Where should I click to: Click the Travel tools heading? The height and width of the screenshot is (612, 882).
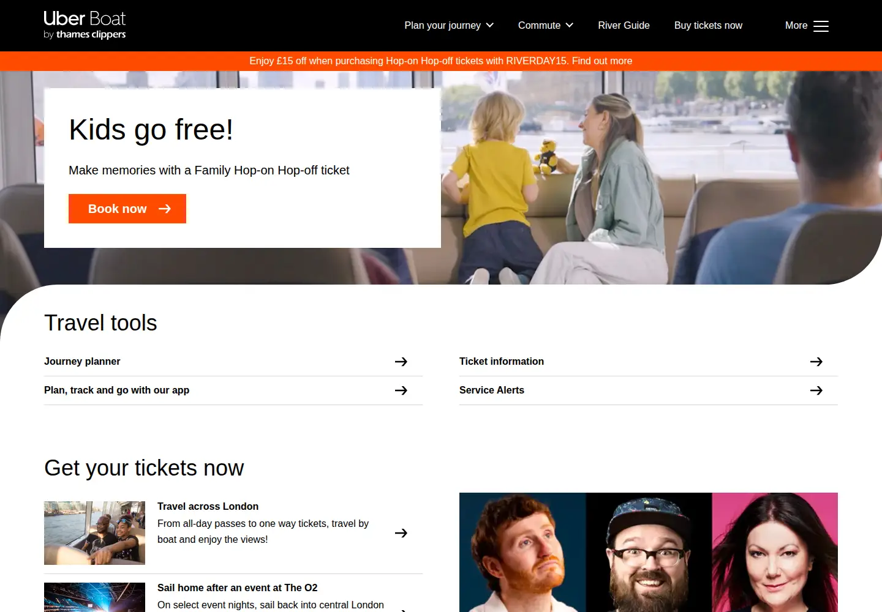pos(100,323)
